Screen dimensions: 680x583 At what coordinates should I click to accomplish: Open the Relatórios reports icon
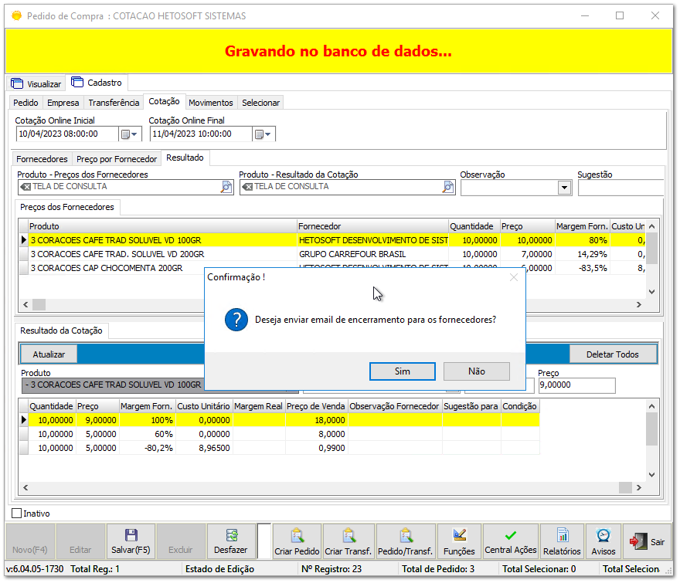coord(562,535)
